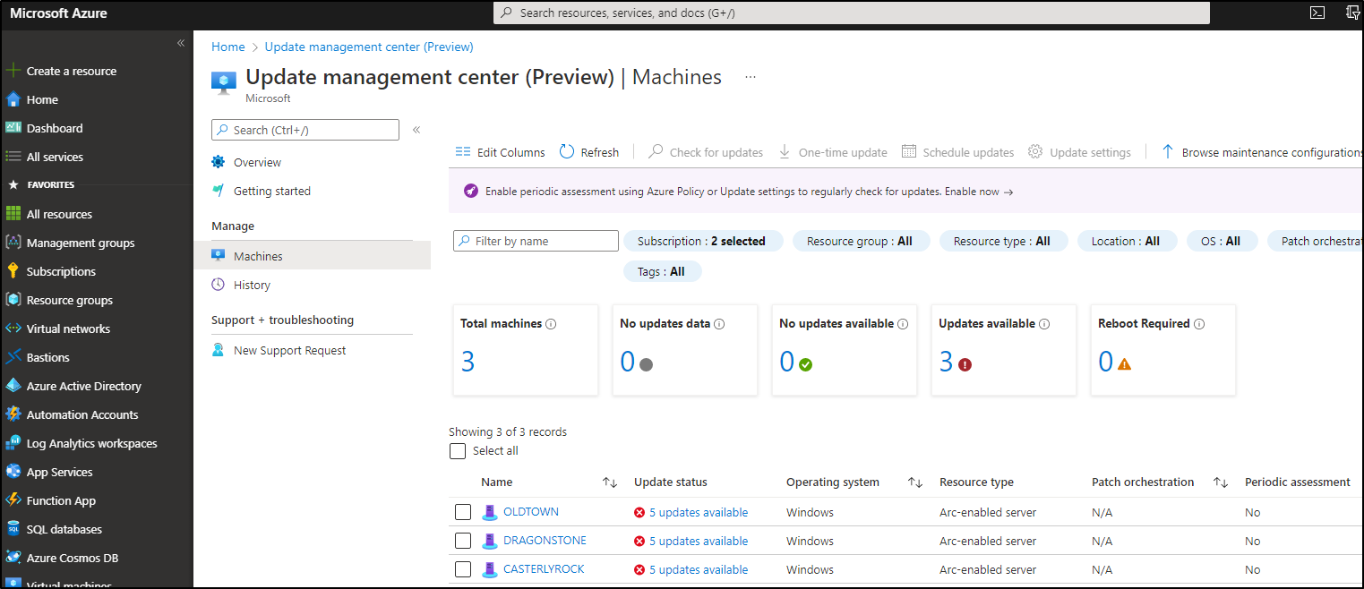Image resolution: width=1364 pixels, height=589 pixels.
Task: Click the Updates available count 3
Action: (946, 362)
